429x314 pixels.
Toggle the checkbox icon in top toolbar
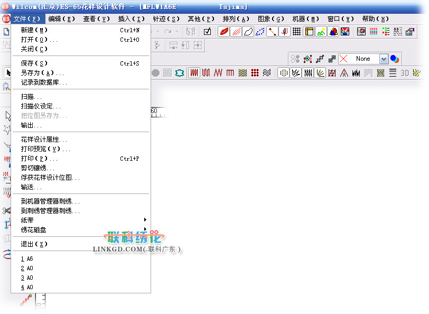[208, 32]
